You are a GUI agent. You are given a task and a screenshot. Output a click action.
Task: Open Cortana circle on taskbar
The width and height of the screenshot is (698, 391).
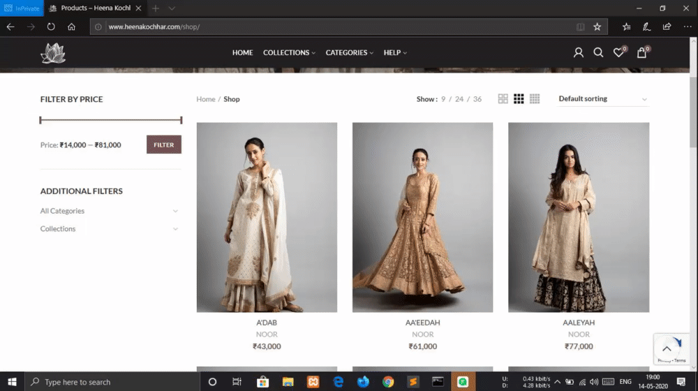point(212,382)
